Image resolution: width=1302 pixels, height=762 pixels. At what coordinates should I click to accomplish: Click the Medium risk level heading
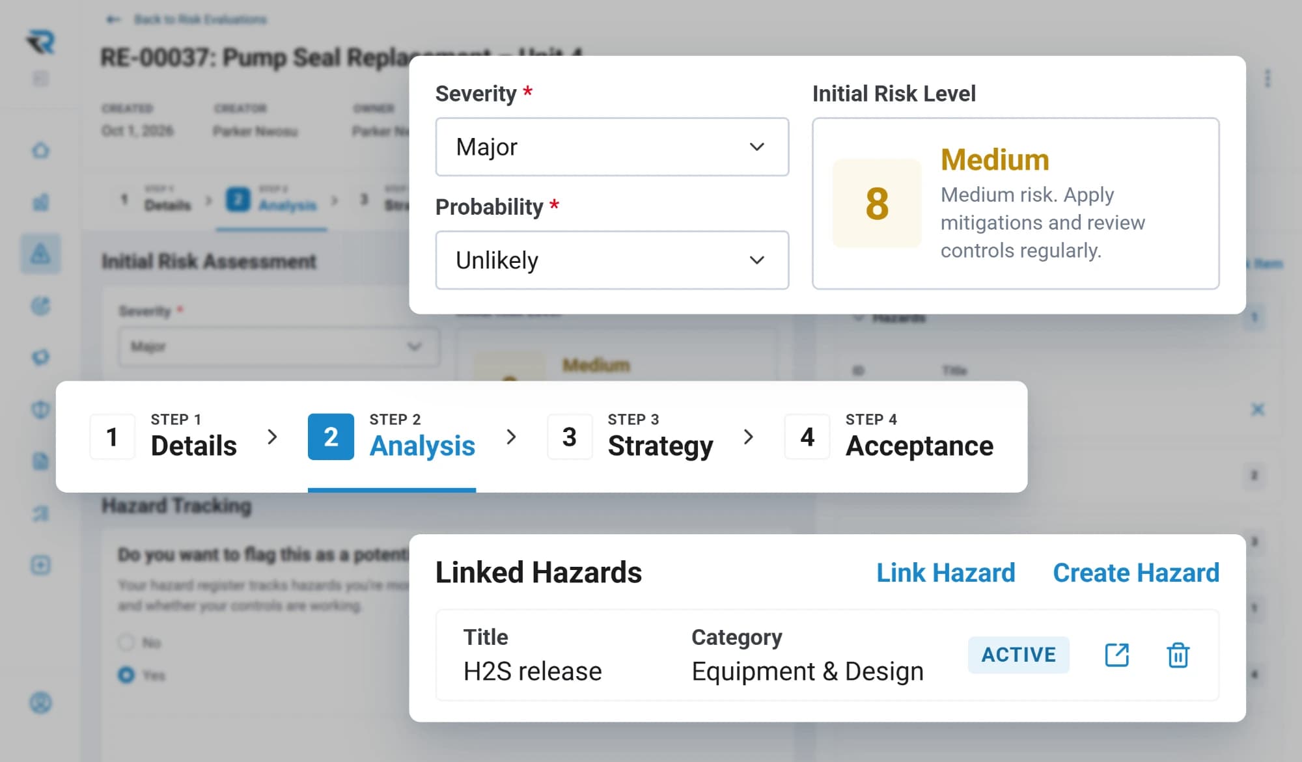coord(995,159)
